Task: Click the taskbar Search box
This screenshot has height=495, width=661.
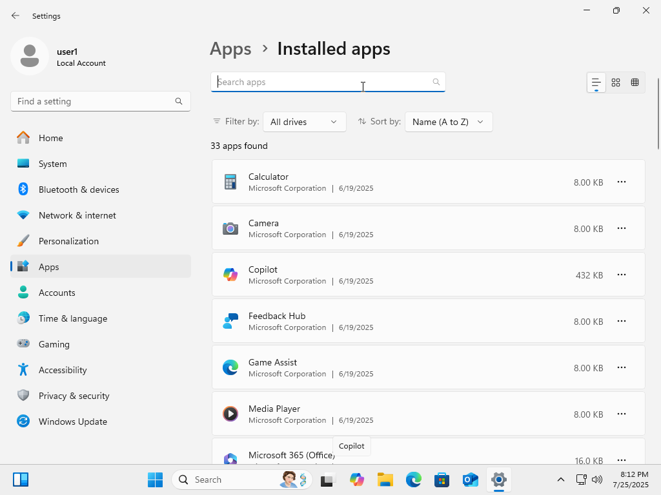Action: point(242,480)
